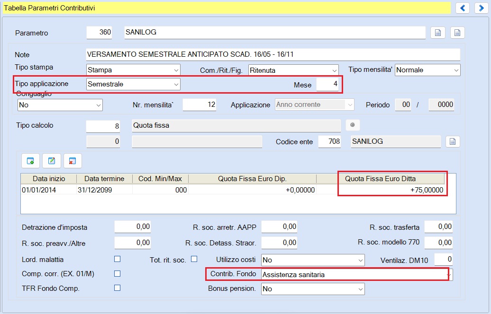Click the Parametro code field 360
Image resolution: width=491 pixels, height=314 pixels.
pos(99,33)
